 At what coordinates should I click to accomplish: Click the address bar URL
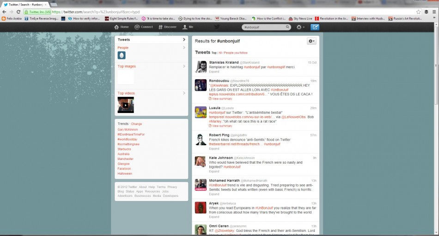coord(96,12)
